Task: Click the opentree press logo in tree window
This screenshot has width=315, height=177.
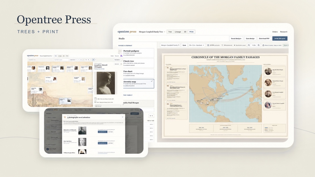Action: [x=33, y=56]
